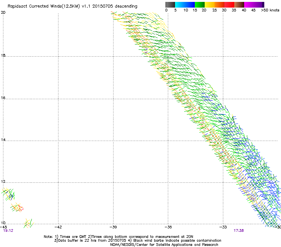This screenshot has height=247, width=281.
Task: Click the brown 35-40 knots color band
Action: click(x=239, y=5)
